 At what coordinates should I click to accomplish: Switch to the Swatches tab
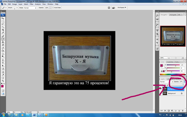[170, 62]
